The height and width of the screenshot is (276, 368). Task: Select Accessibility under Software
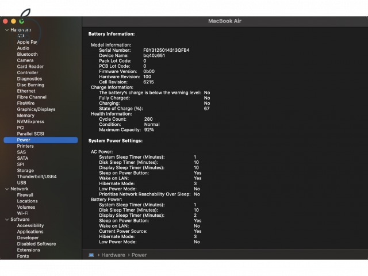30,225
